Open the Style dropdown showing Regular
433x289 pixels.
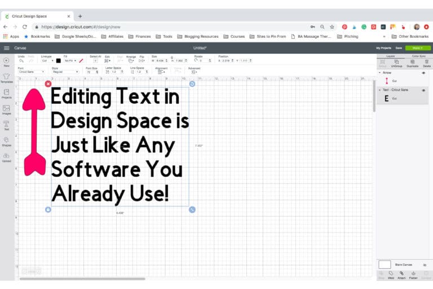[x=65, y=72]
